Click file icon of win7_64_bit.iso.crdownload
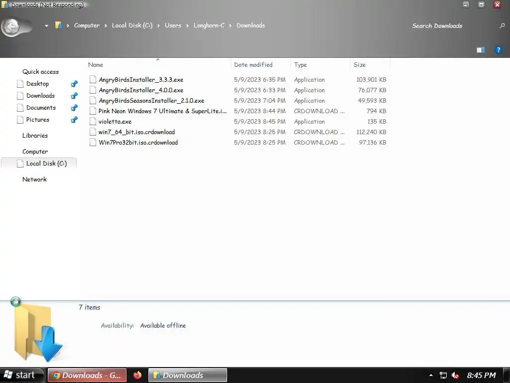Viewport: 510px width, 383px height. 93,132
